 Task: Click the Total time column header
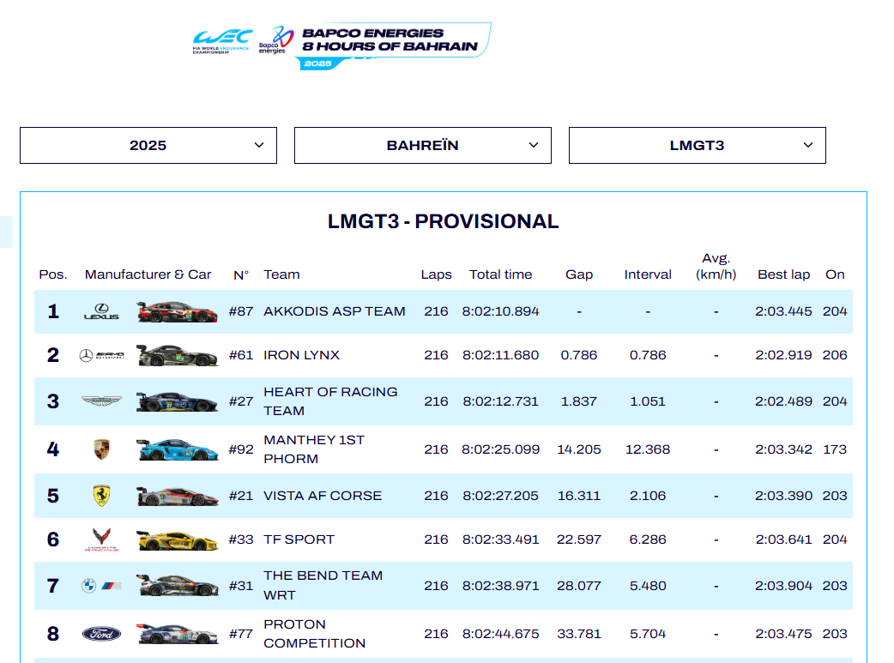pyautogui.click(x=500, y=274)
